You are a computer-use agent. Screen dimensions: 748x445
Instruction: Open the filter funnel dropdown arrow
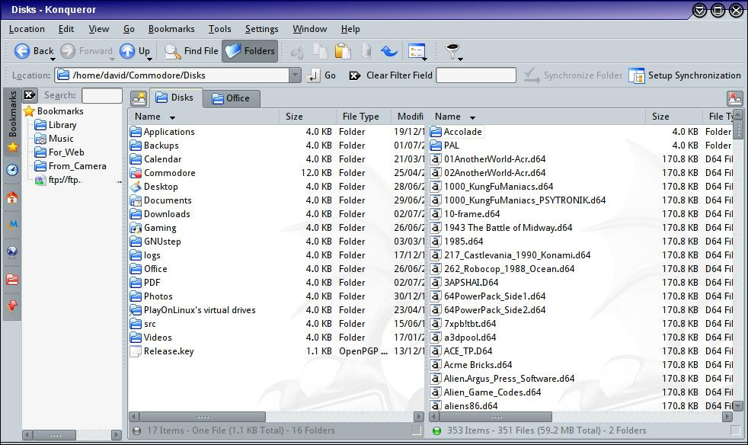point(460,59)
